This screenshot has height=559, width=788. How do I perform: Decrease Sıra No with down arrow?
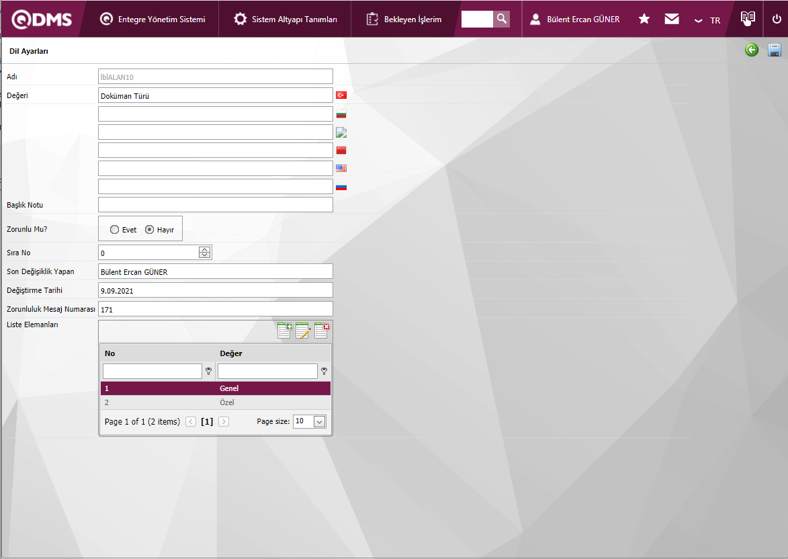[x=204, y=255]
